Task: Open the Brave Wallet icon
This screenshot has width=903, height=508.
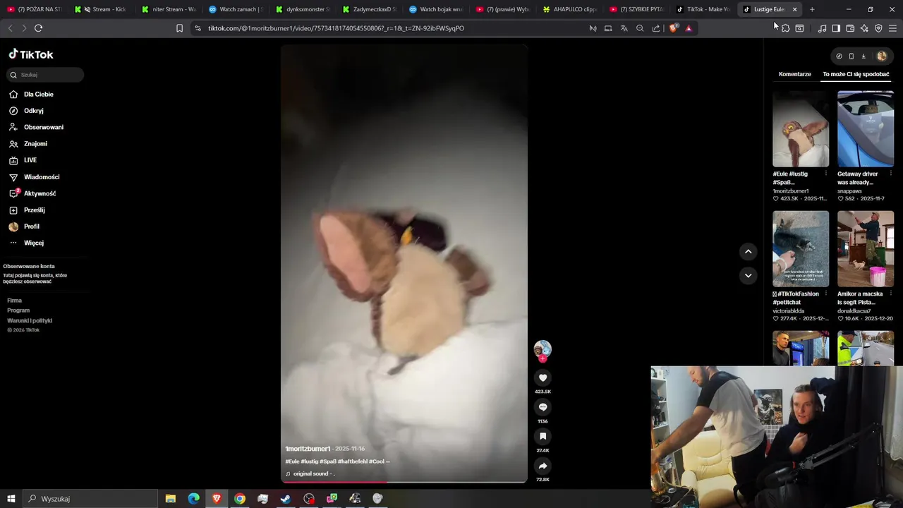Action: coord(850,28)
